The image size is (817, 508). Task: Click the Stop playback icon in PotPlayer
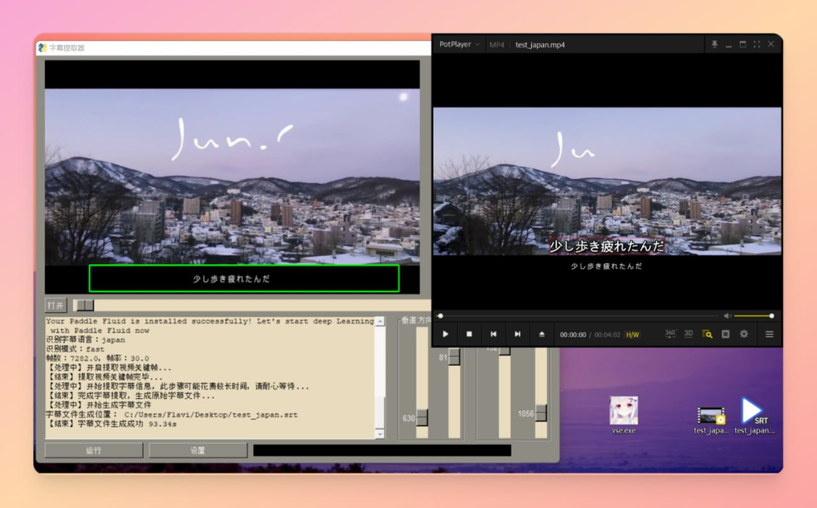470,334
